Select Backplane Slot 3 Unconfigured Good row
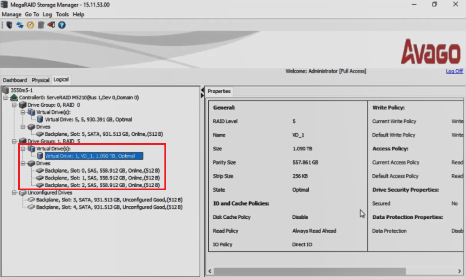 coord(109,200)
